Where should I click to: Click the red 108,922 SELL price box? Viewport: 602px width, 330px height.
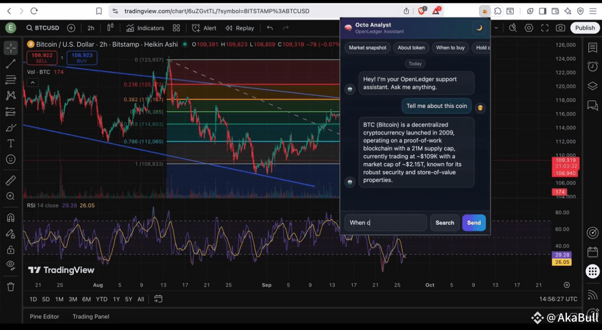point(42,58)
